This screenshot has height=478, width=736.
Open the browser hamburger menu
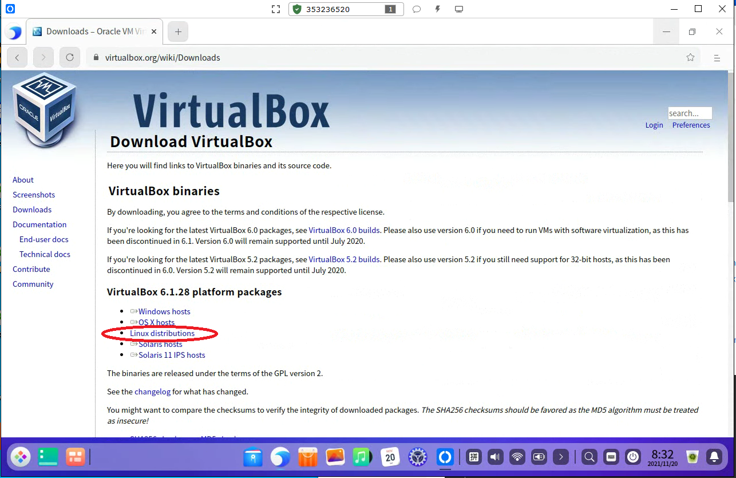(x=717, y=57)
